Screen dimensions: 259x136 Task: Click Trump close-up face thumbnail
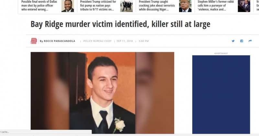click(185, 6)
